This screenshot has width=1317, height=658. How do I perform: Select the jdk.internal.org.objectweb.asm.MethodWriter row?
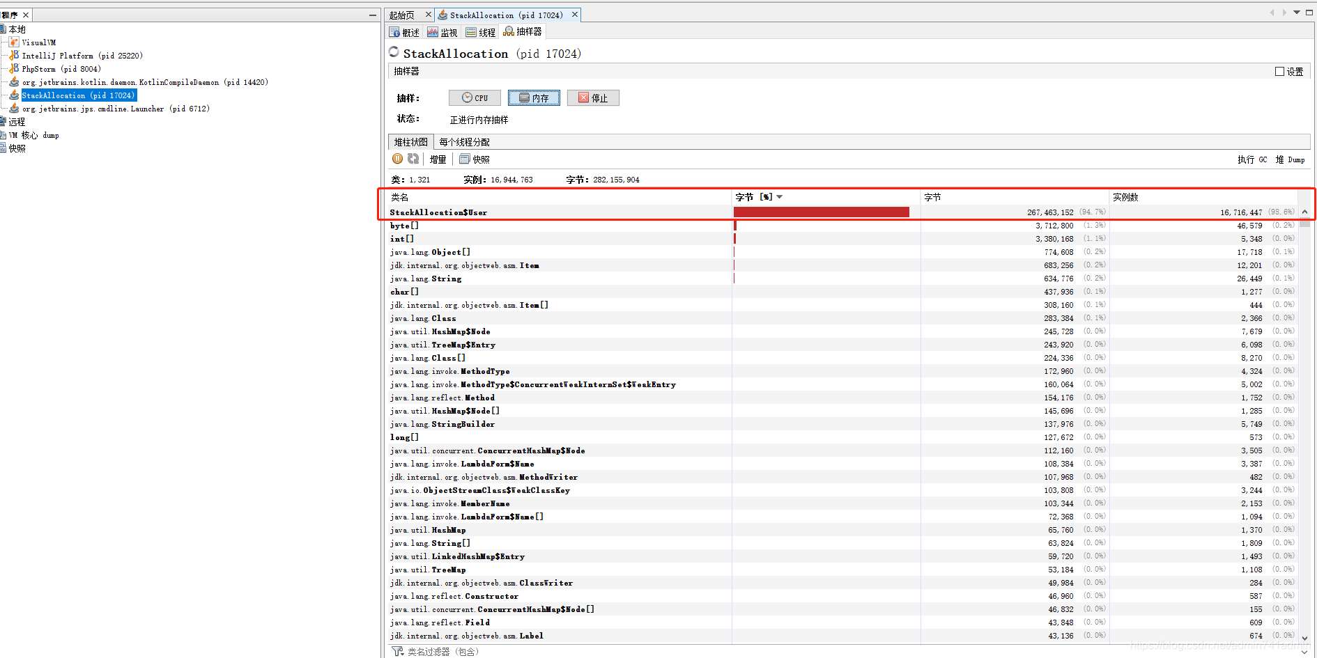click(x=842, y=477)
